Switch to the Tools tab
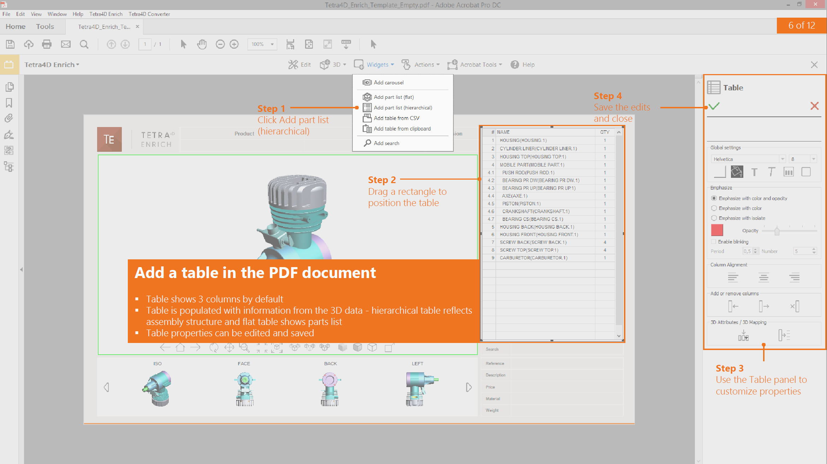 (45, 26)
